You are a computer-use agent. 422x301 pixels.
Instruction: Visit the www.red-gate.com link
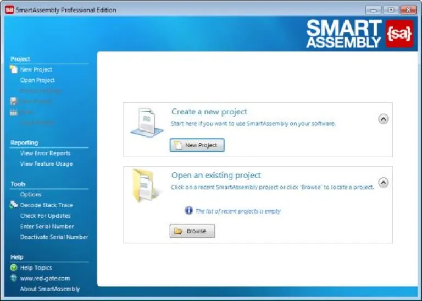coord(45,278)
